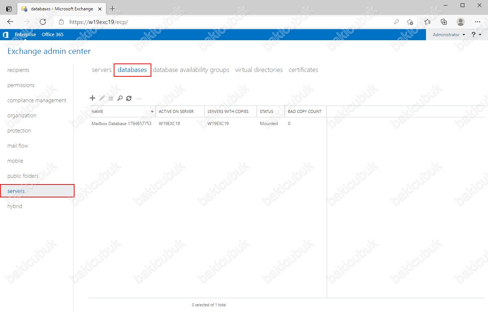This screenshot has height=317, width=488.
Task: Select servers in the left navigation
Action: pos(37,191)
